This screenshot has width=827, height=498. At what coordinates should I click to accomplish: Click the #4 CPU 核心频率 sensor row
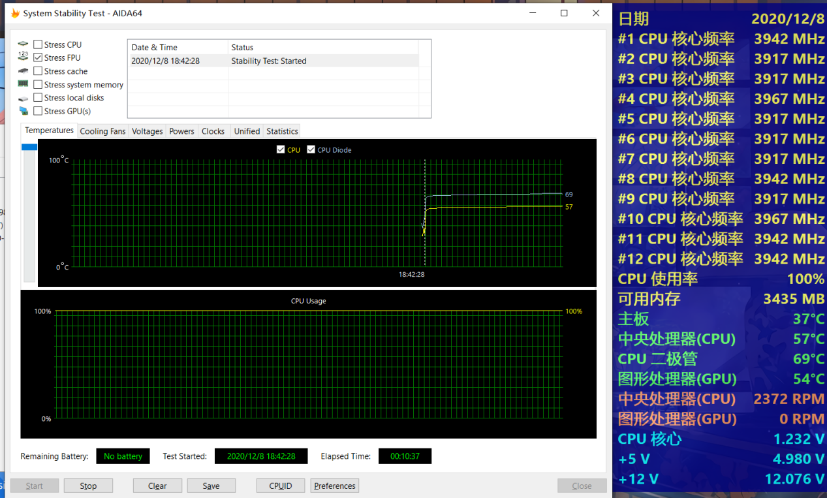click(721, 99)
